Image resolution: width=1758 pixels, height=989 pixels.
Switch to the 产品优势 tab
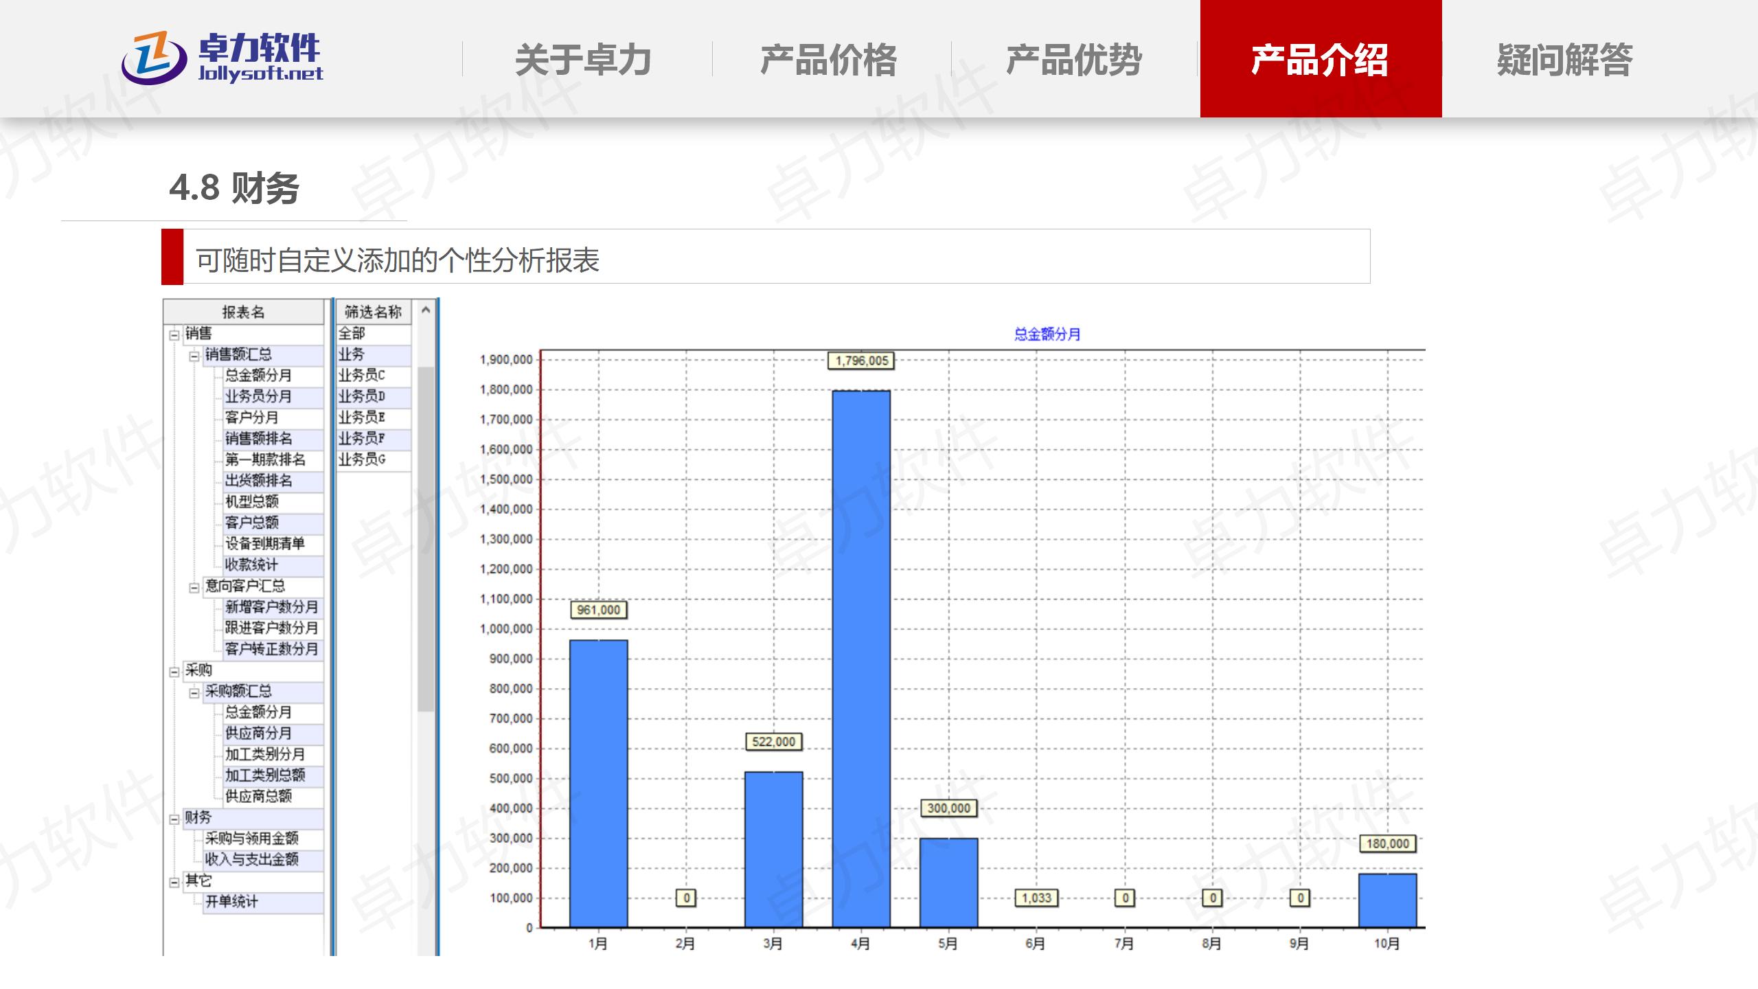(1074, 59)
